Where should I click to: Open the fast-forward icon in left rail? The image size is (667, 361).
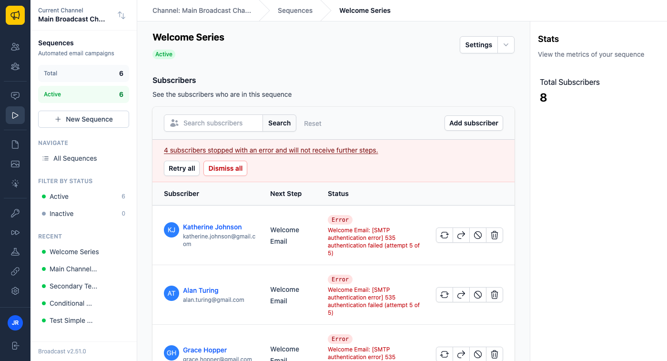point(15,233)
